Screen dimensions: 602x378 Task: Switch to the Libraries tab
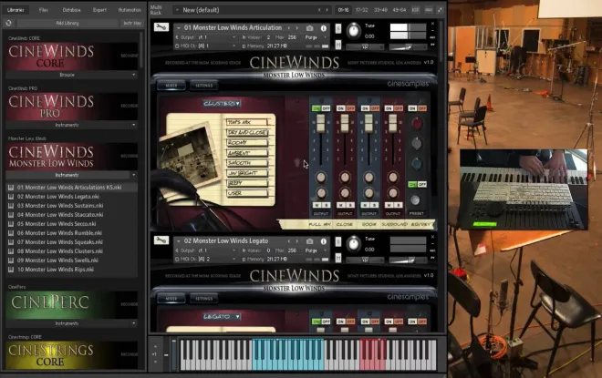(x=16, y=10)
